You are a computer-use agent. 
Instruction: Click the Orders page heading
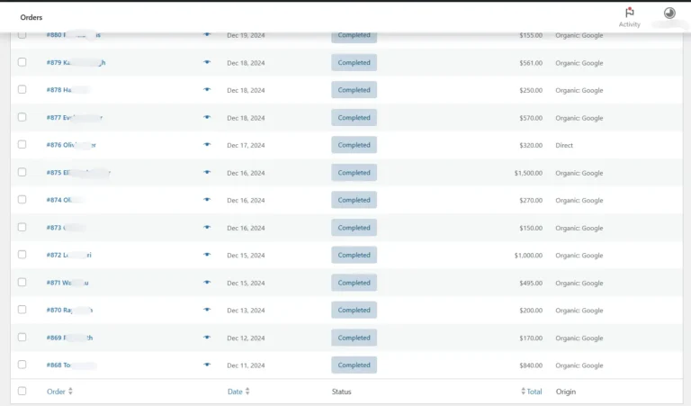pyautogui.click(x=31, y=17)
